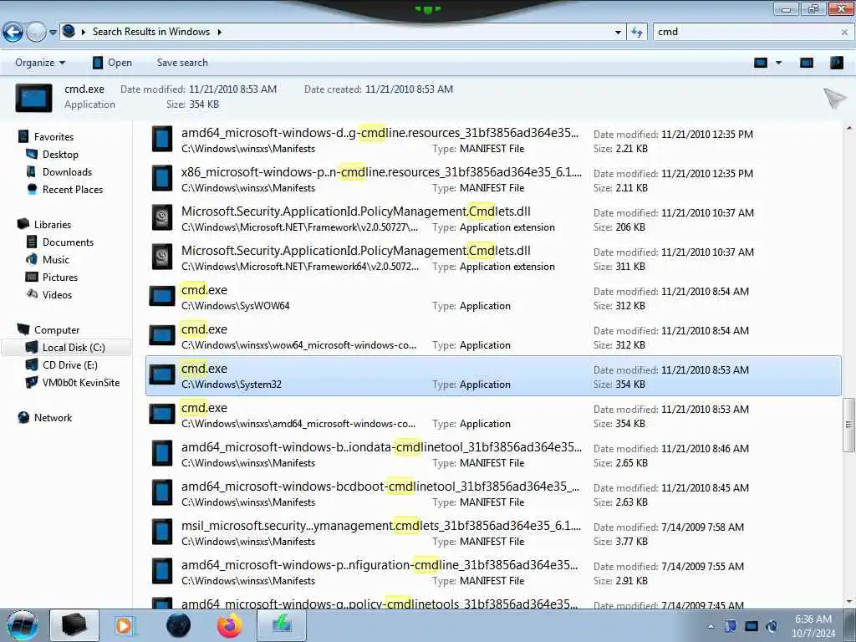Open the Organize menu

point(40,63)
